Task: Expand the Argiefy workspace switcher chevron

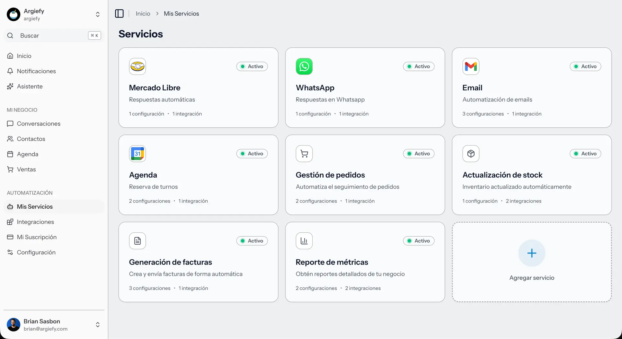Action: 97,14
